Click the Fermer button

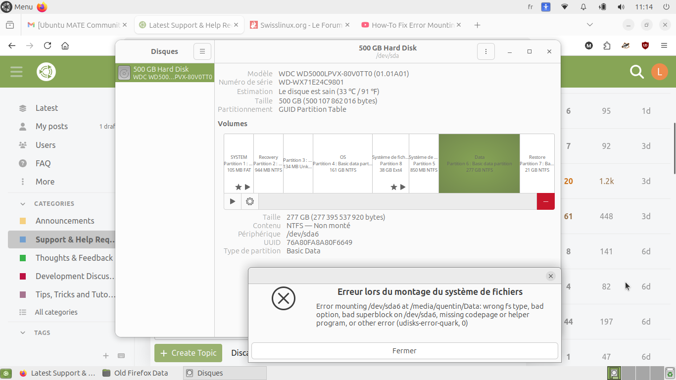(404, 351)
